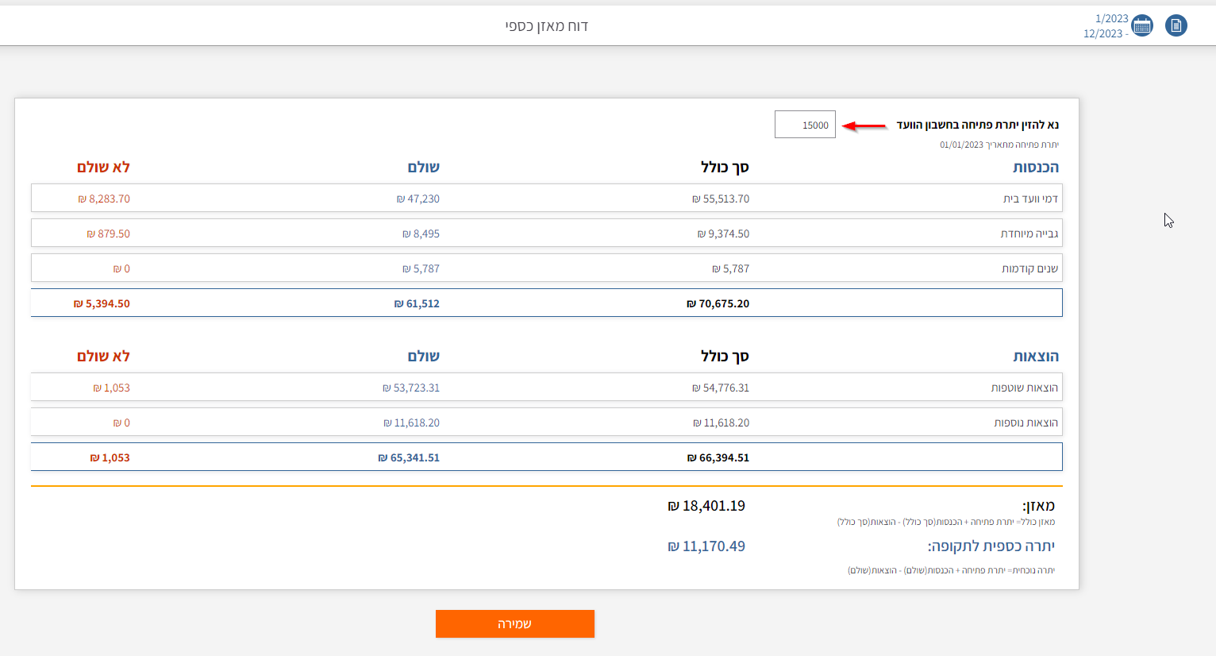The image size is (1216, 656).
Task: Click unpaid amount ₪ 8,283.70
Action: coord(104,199)
